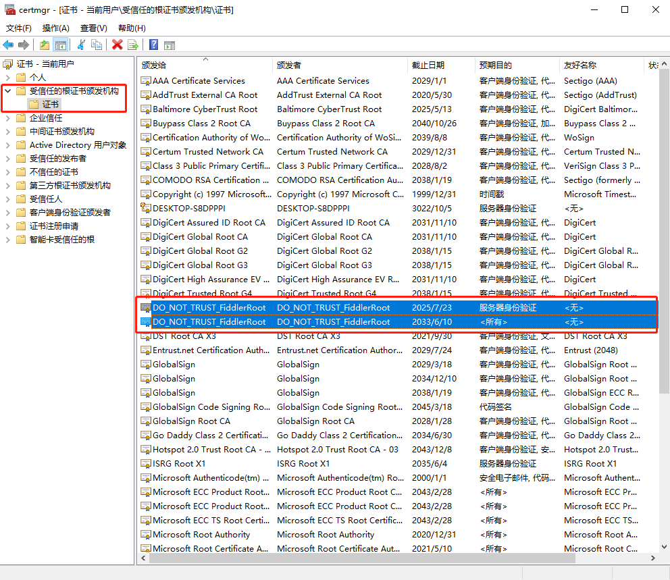The image size is (670, 580).
Task: Expand the 个人 tree node
Action: pyautogui.click(x=7, y=77)
